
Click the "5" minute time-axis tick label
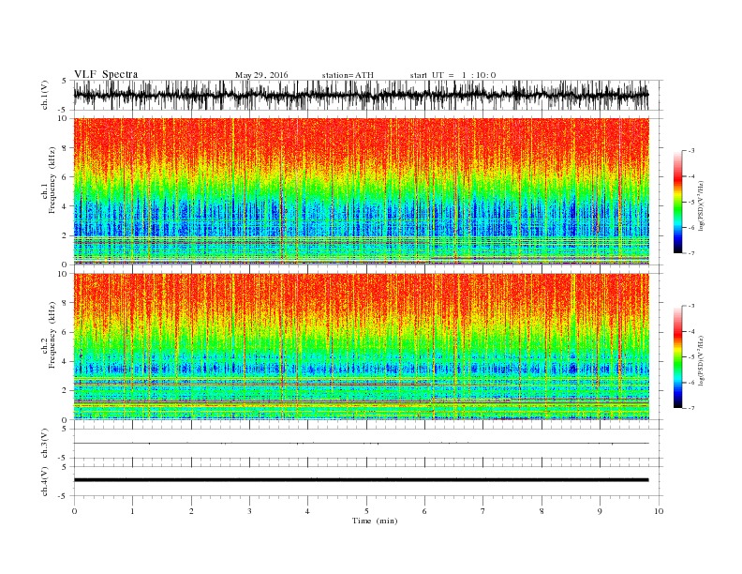366,511
